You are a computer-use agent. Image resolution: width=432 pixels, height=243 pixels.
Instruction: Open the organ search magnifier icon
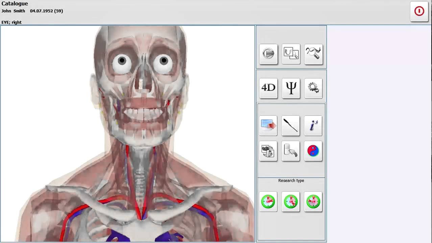[x=291, y=54]
